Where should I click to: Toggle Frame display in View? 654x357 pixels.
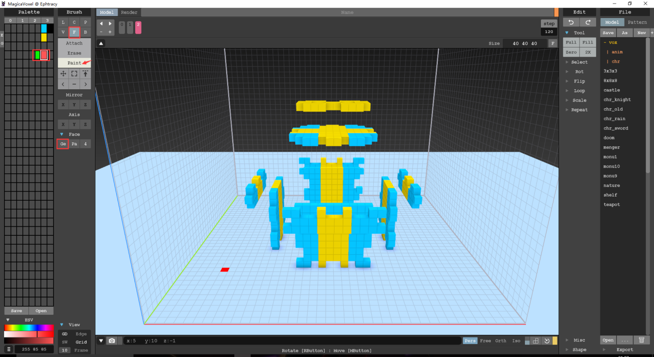81,350
